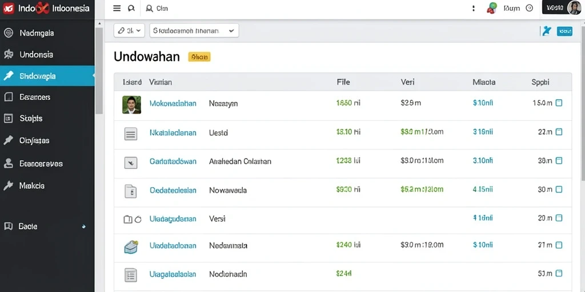This screenshot has height=292, width=585.
Task: Open the red-green notification icon in header
Action: point(492,8)
